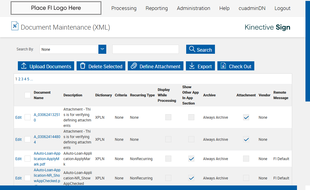Click the paperclip Define Attachment icon

pyautogui.click(x=134, y=66)
